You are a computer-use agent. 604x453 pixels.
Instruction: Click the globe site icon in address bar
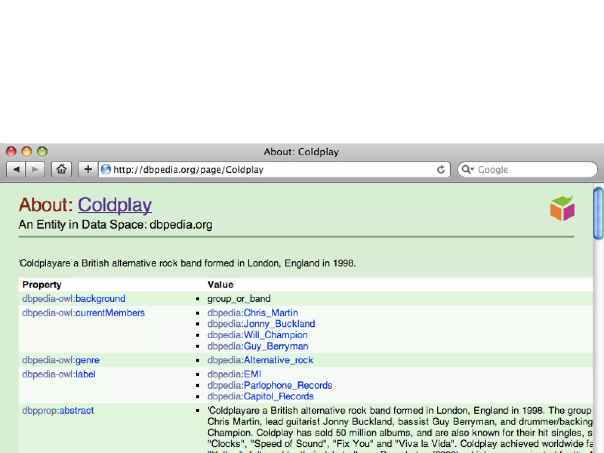(x=106, y=170)
